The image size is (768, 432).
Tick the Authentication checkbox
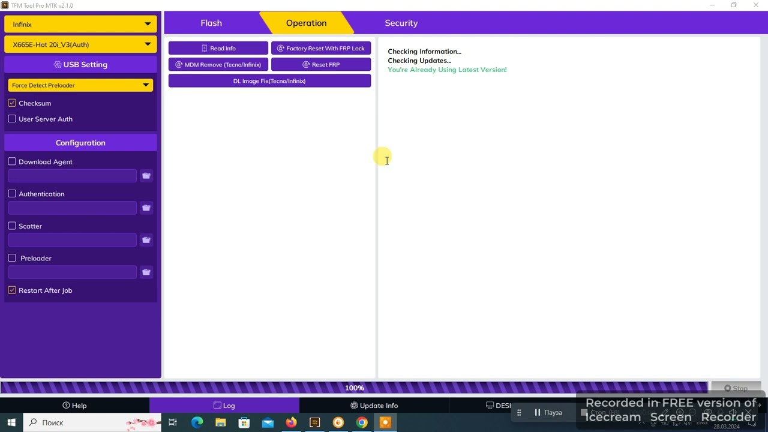[12, 194]
